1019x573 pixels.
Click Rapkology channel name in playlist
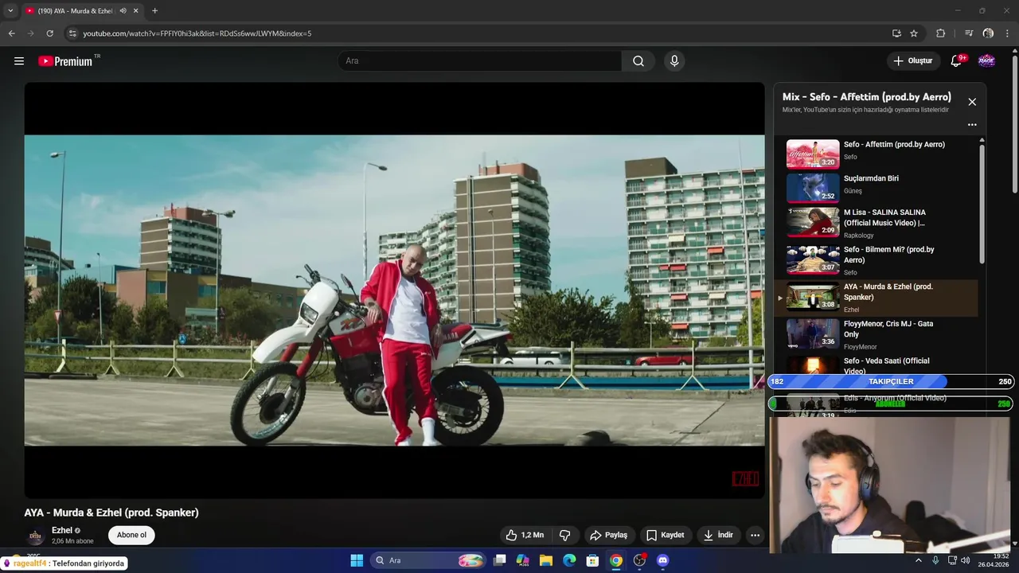pos(859,236)
